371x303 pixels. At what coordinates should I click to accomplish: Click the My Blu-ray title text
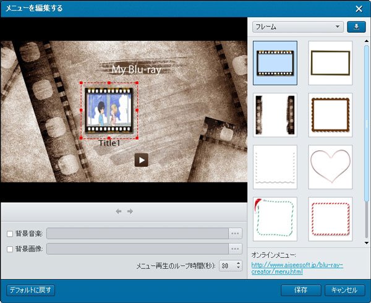point(135,69)
